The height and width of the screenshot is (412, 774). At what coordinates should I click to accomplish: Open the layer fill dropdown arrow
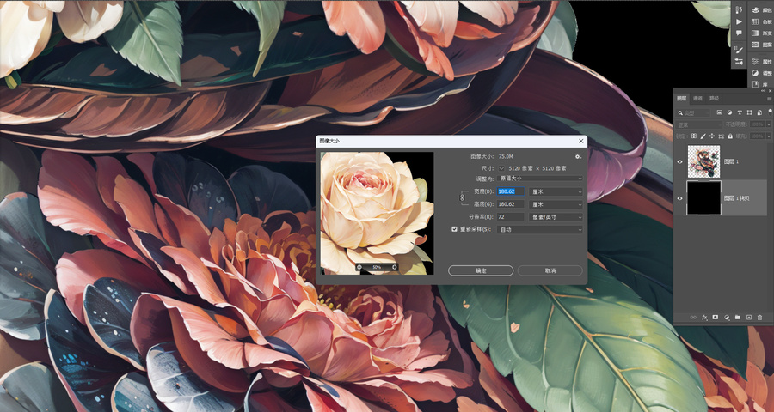[x=769, y=136]
